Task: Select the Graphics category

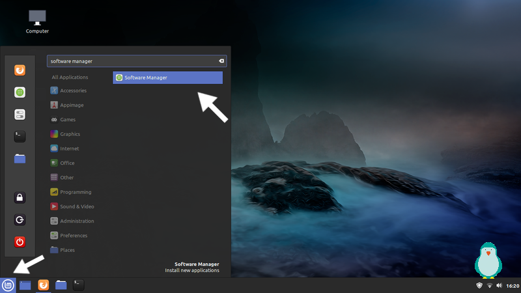Action: (x=65, y=134)
